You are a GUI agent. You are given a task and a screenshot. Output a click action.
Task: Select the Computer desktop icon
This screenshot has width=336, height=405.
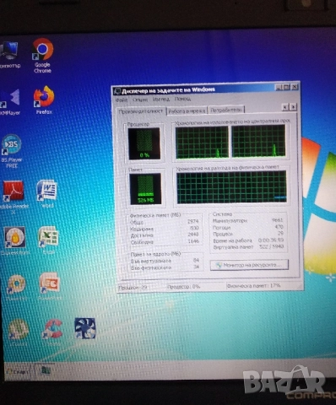pyautogui.click(x=9, y=55)
